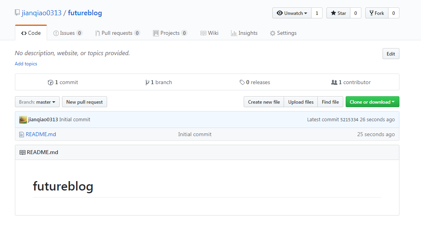Click the file icon beside README.md row

pyautogui.click(x=22, y=134)
